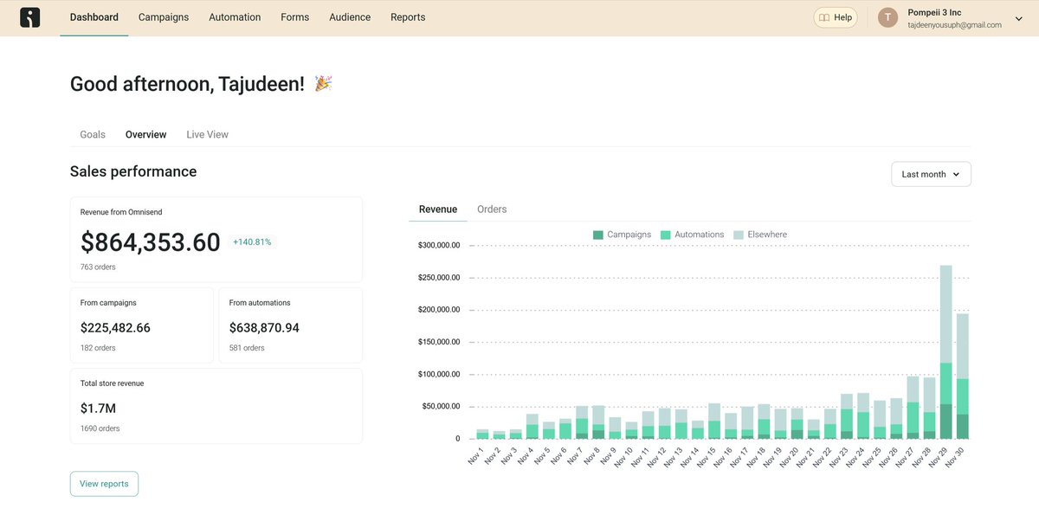This screenshot has height=515, width=1039.
Task: Click the Total store revenue label
Action: coord(112,383)
